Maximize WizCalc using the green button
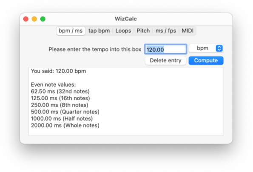The height and width of the screenshot is (172, 253). (x=43, y=19)
